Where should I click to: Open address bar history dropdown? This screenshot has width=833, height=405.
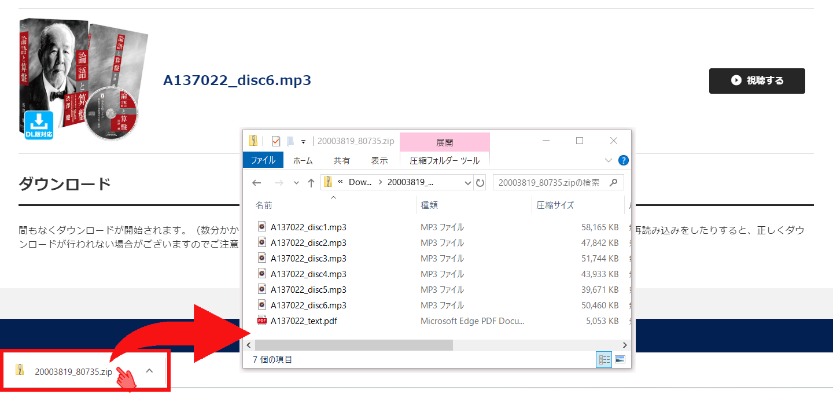click(468, 183)
